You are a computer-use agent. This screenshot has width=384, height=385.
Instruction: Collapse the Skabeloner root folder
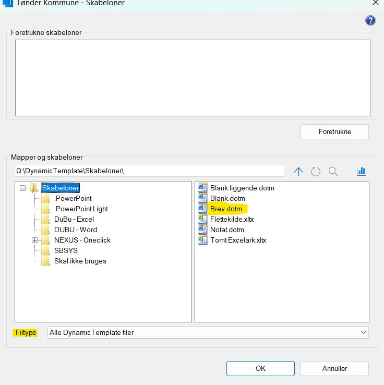22,188
